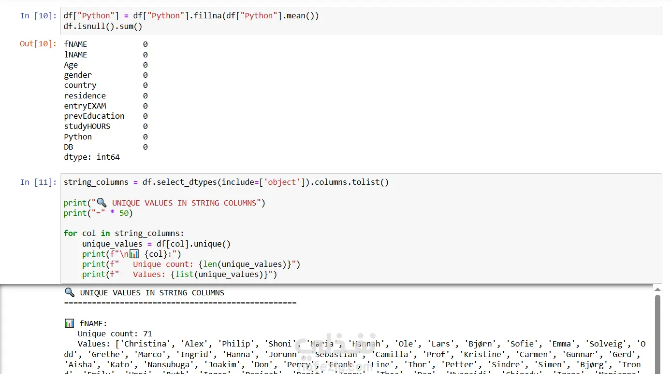This screenshot has width=671, height=374.
Task: Click the 'fNAME:' heading in the printed output
Action: coord(94,323)
